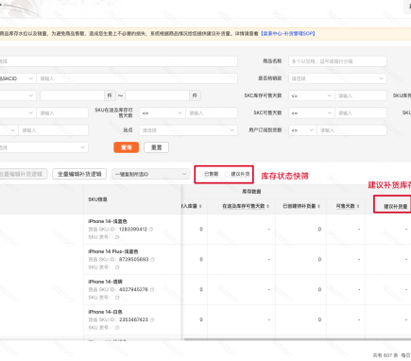Open the 卖家中心-补货管理SOP link
Image resolution: width=411 pixels, height=361 pixels.
click(287, 33)
